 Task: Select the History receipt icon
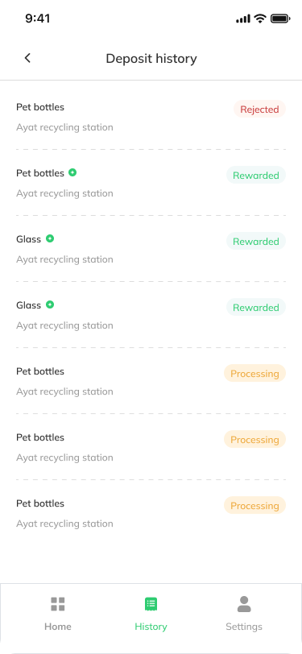151,603
